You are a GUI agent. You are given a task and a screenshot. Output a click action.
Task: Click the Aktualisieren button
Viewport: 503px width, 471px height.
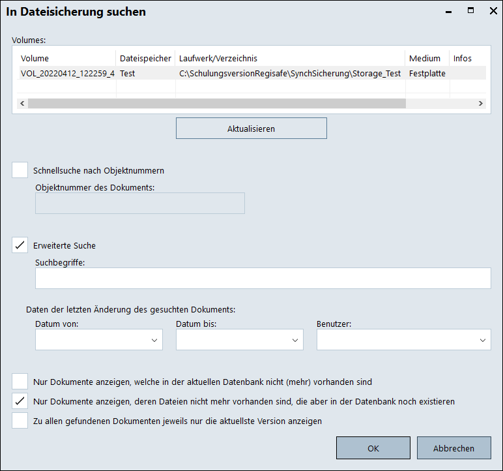(251, 129)
